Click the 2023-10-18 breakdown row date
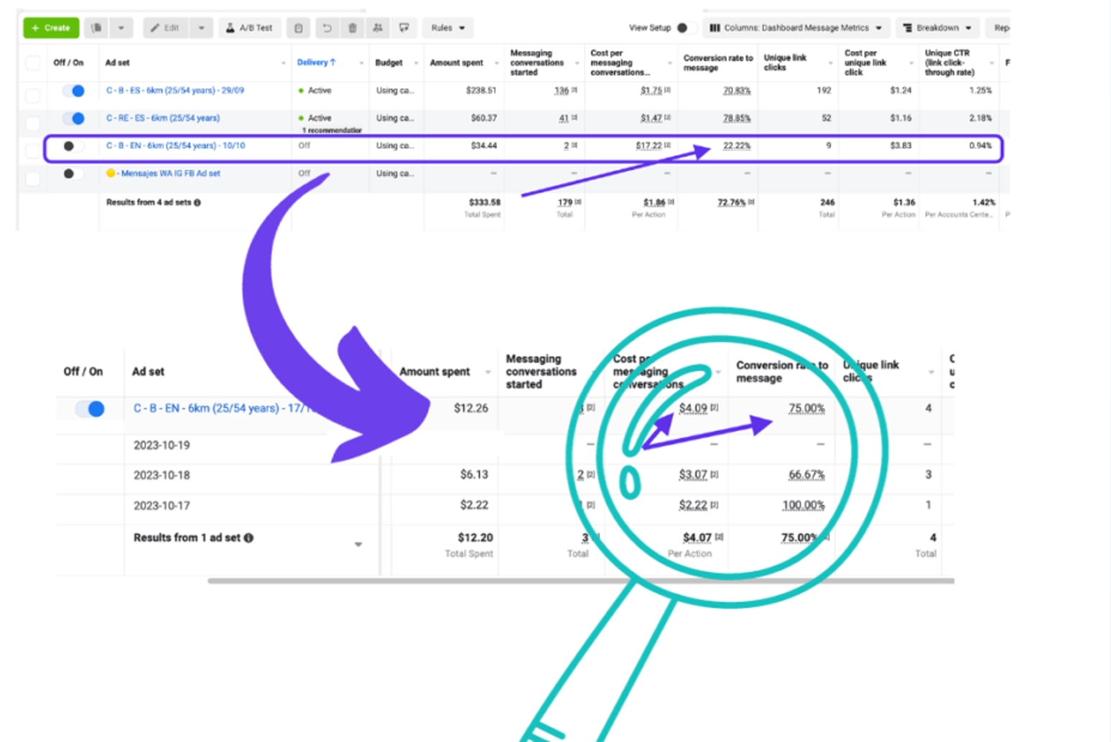Viewport: 1111px width, 742px height. tap(162, 475)
